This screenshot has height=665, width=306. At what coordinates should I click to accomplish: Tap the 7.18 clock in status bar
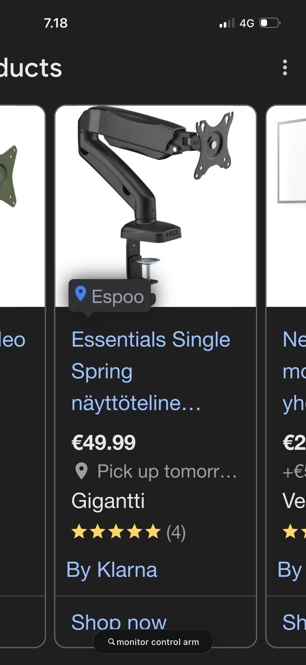point(56,23)
